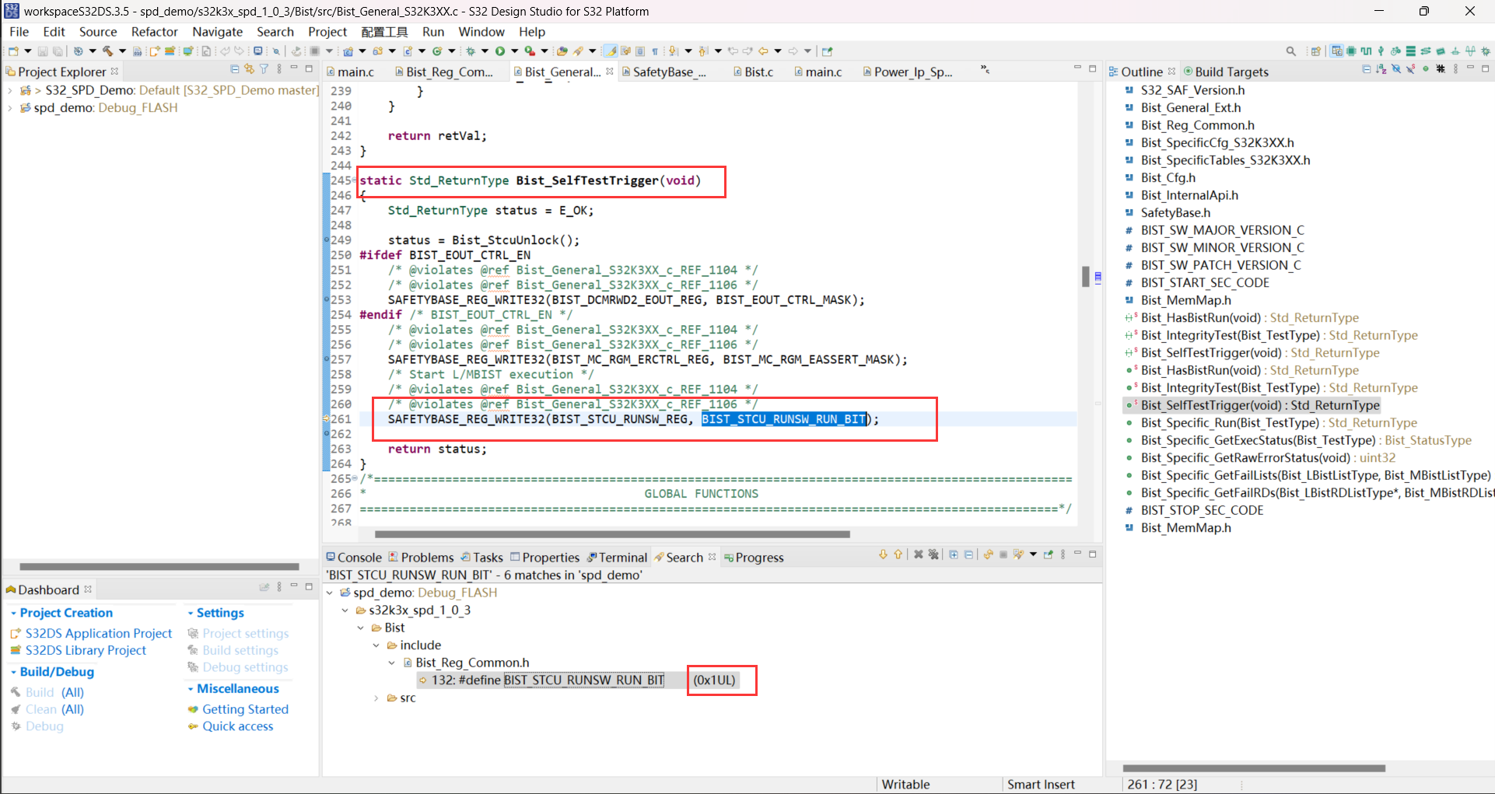Viewport: 1495px width, 794px height.
Task: Collapse all entries in the Outline view
Action: point(1367,70)
